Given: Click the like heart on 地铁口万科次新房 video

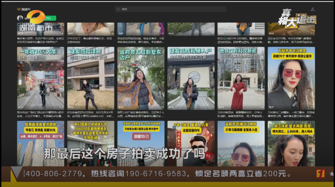Looking at the screenshot, I should tap(261, 107).
